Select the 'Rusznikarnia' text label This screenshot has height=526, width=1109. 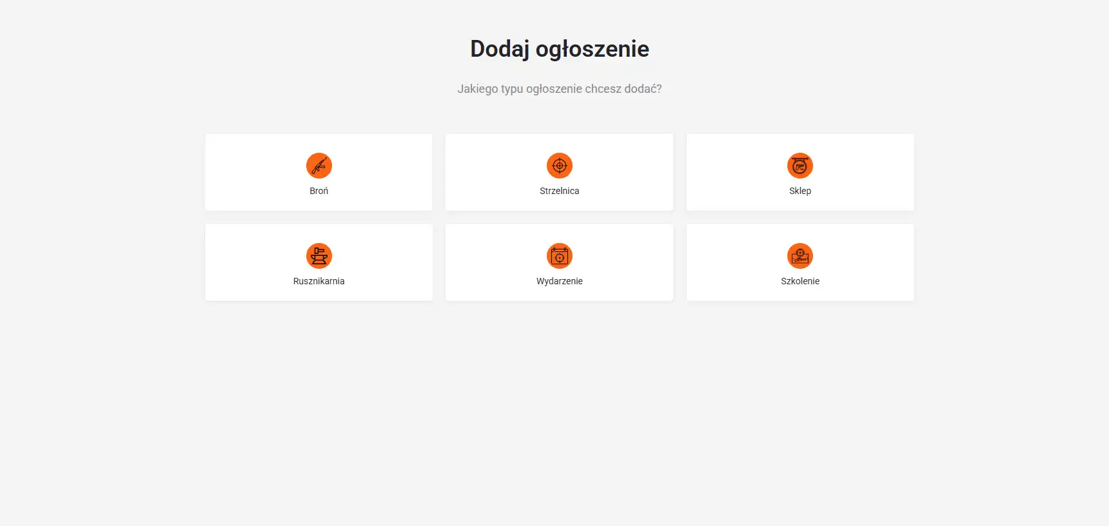pos(319,281)
